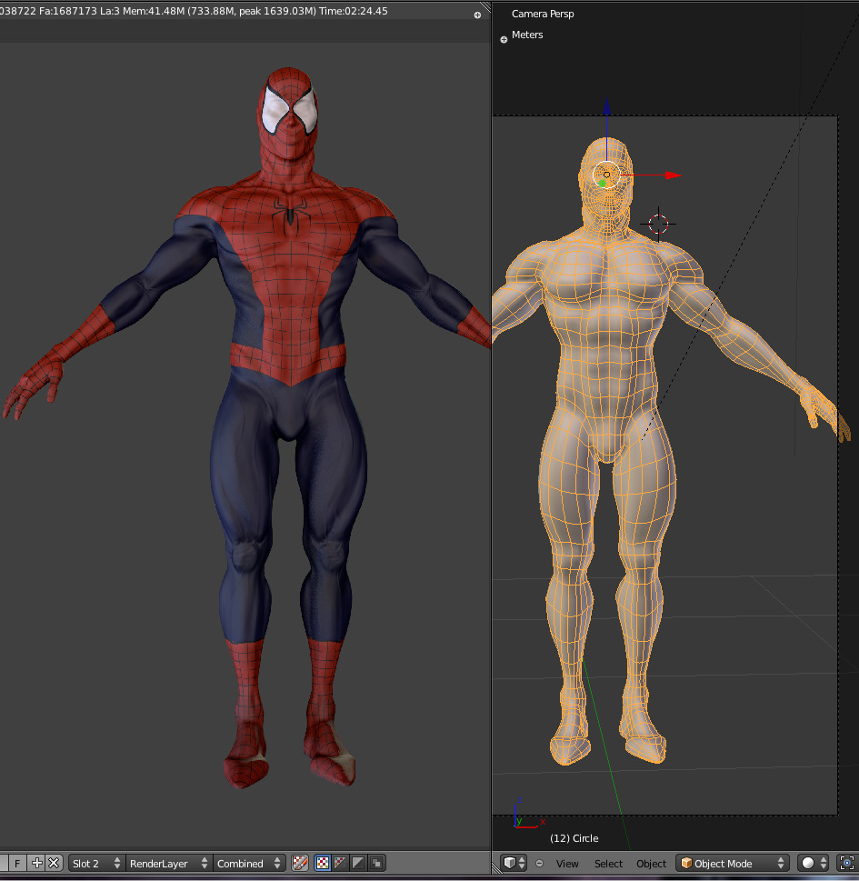The image size is (859, 881).
Task: Open the Select menu in 3D viewport
Action: pos(608,864)
